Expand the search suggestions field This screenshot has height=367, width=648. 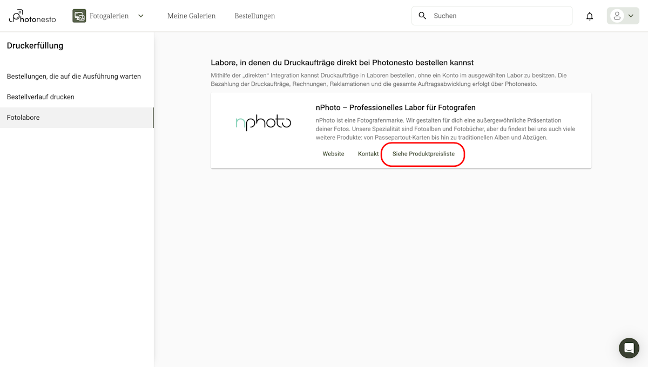tap(491, 16)
